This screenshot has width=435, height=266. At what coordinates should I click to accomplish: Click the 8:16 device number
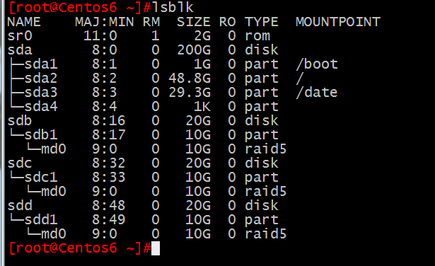pyautogui.click(x=109, y=121)
